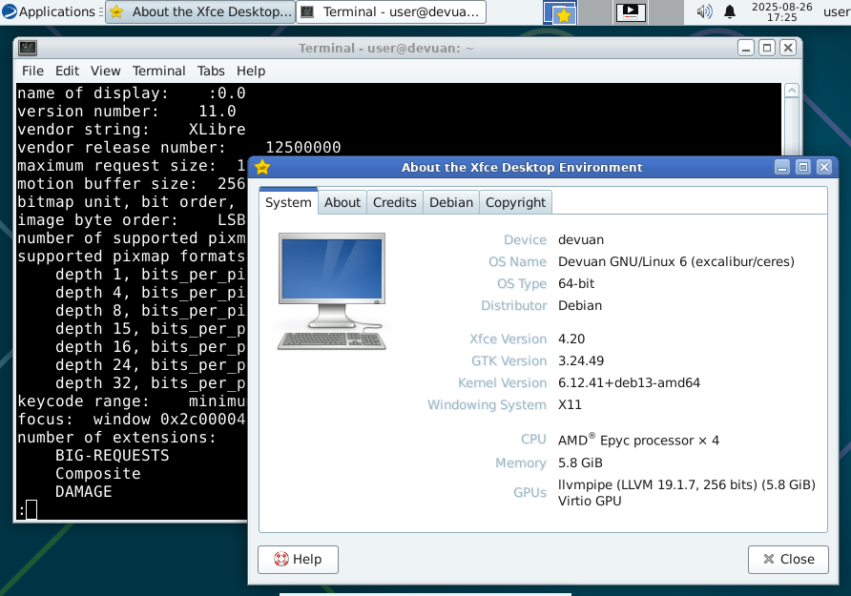Click the CPU value 'AMD Epyc processor × 4'

pos(639,440)
